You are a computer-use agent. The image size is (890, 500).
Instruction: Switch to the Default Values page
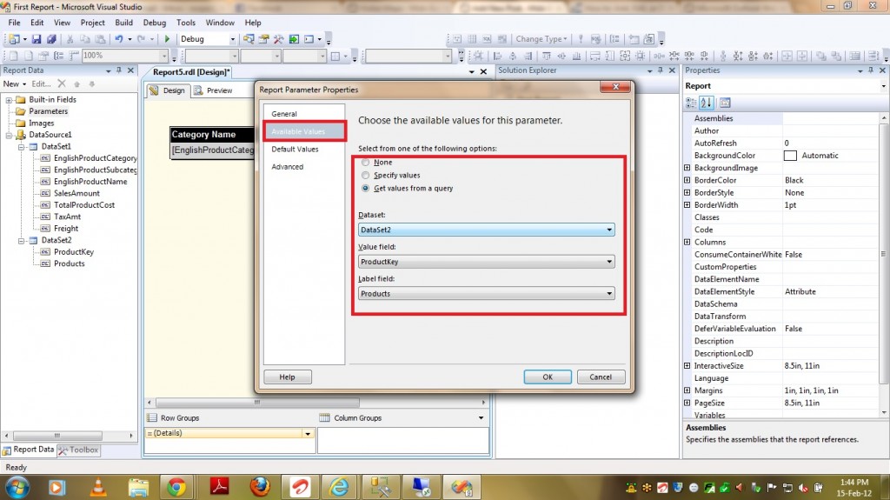pyautogui.click(x=295, y=150)
